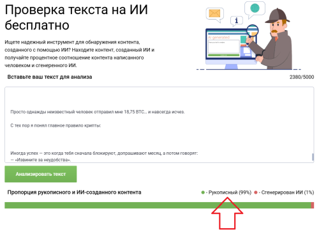Click the green portion of the proportion bar
This screenshot has width=319, height=234.
coord(158,205)
